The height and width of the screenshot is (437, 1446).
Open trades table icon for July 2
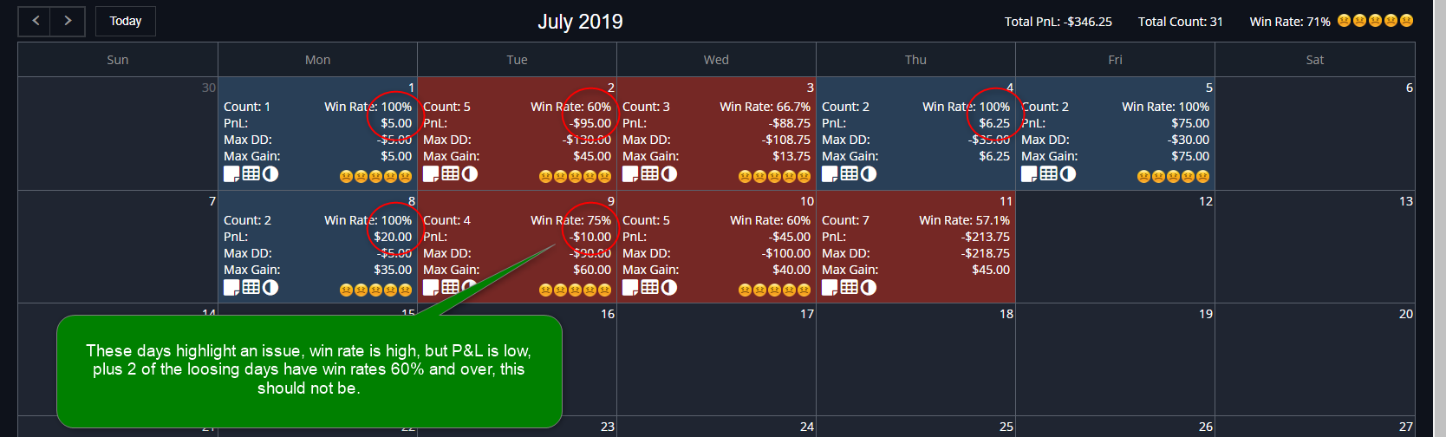(450, 173)
